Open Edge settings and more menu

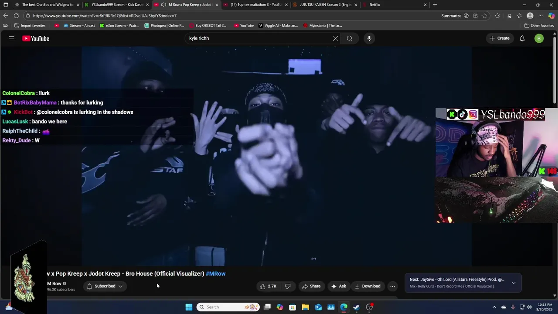click(541, 16)
